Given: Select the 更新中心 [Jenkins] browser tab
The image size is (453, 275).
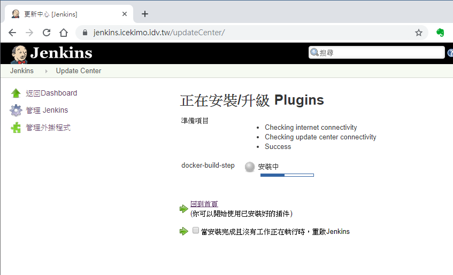Looking at the screenshot, I should [x=69, y=14].
